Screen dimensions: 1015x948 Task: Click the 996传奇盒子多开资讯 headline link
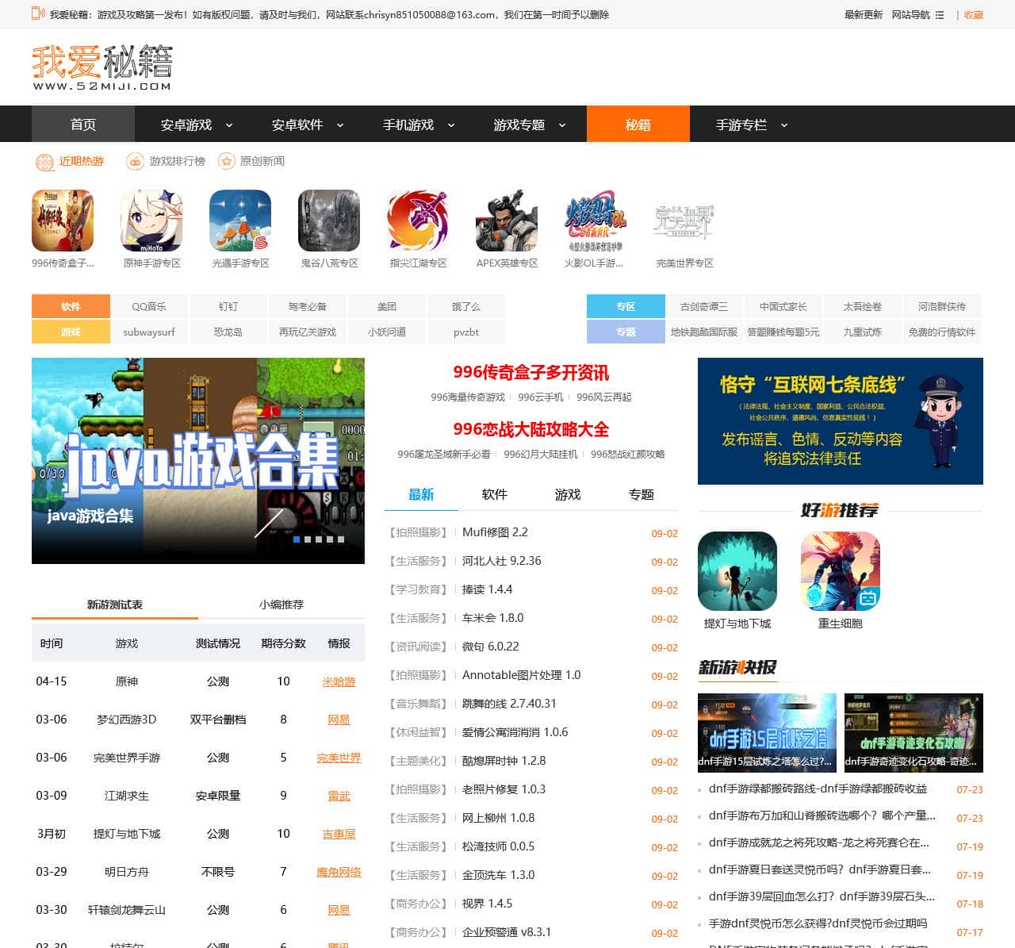click(530, 373)
